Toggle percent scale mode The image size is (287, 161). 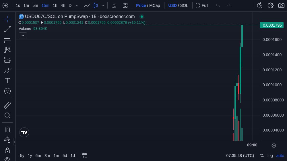[262, 156]
